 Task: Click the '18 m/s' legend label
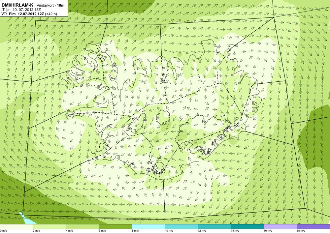pyautogui.click(x=301, y=231)
